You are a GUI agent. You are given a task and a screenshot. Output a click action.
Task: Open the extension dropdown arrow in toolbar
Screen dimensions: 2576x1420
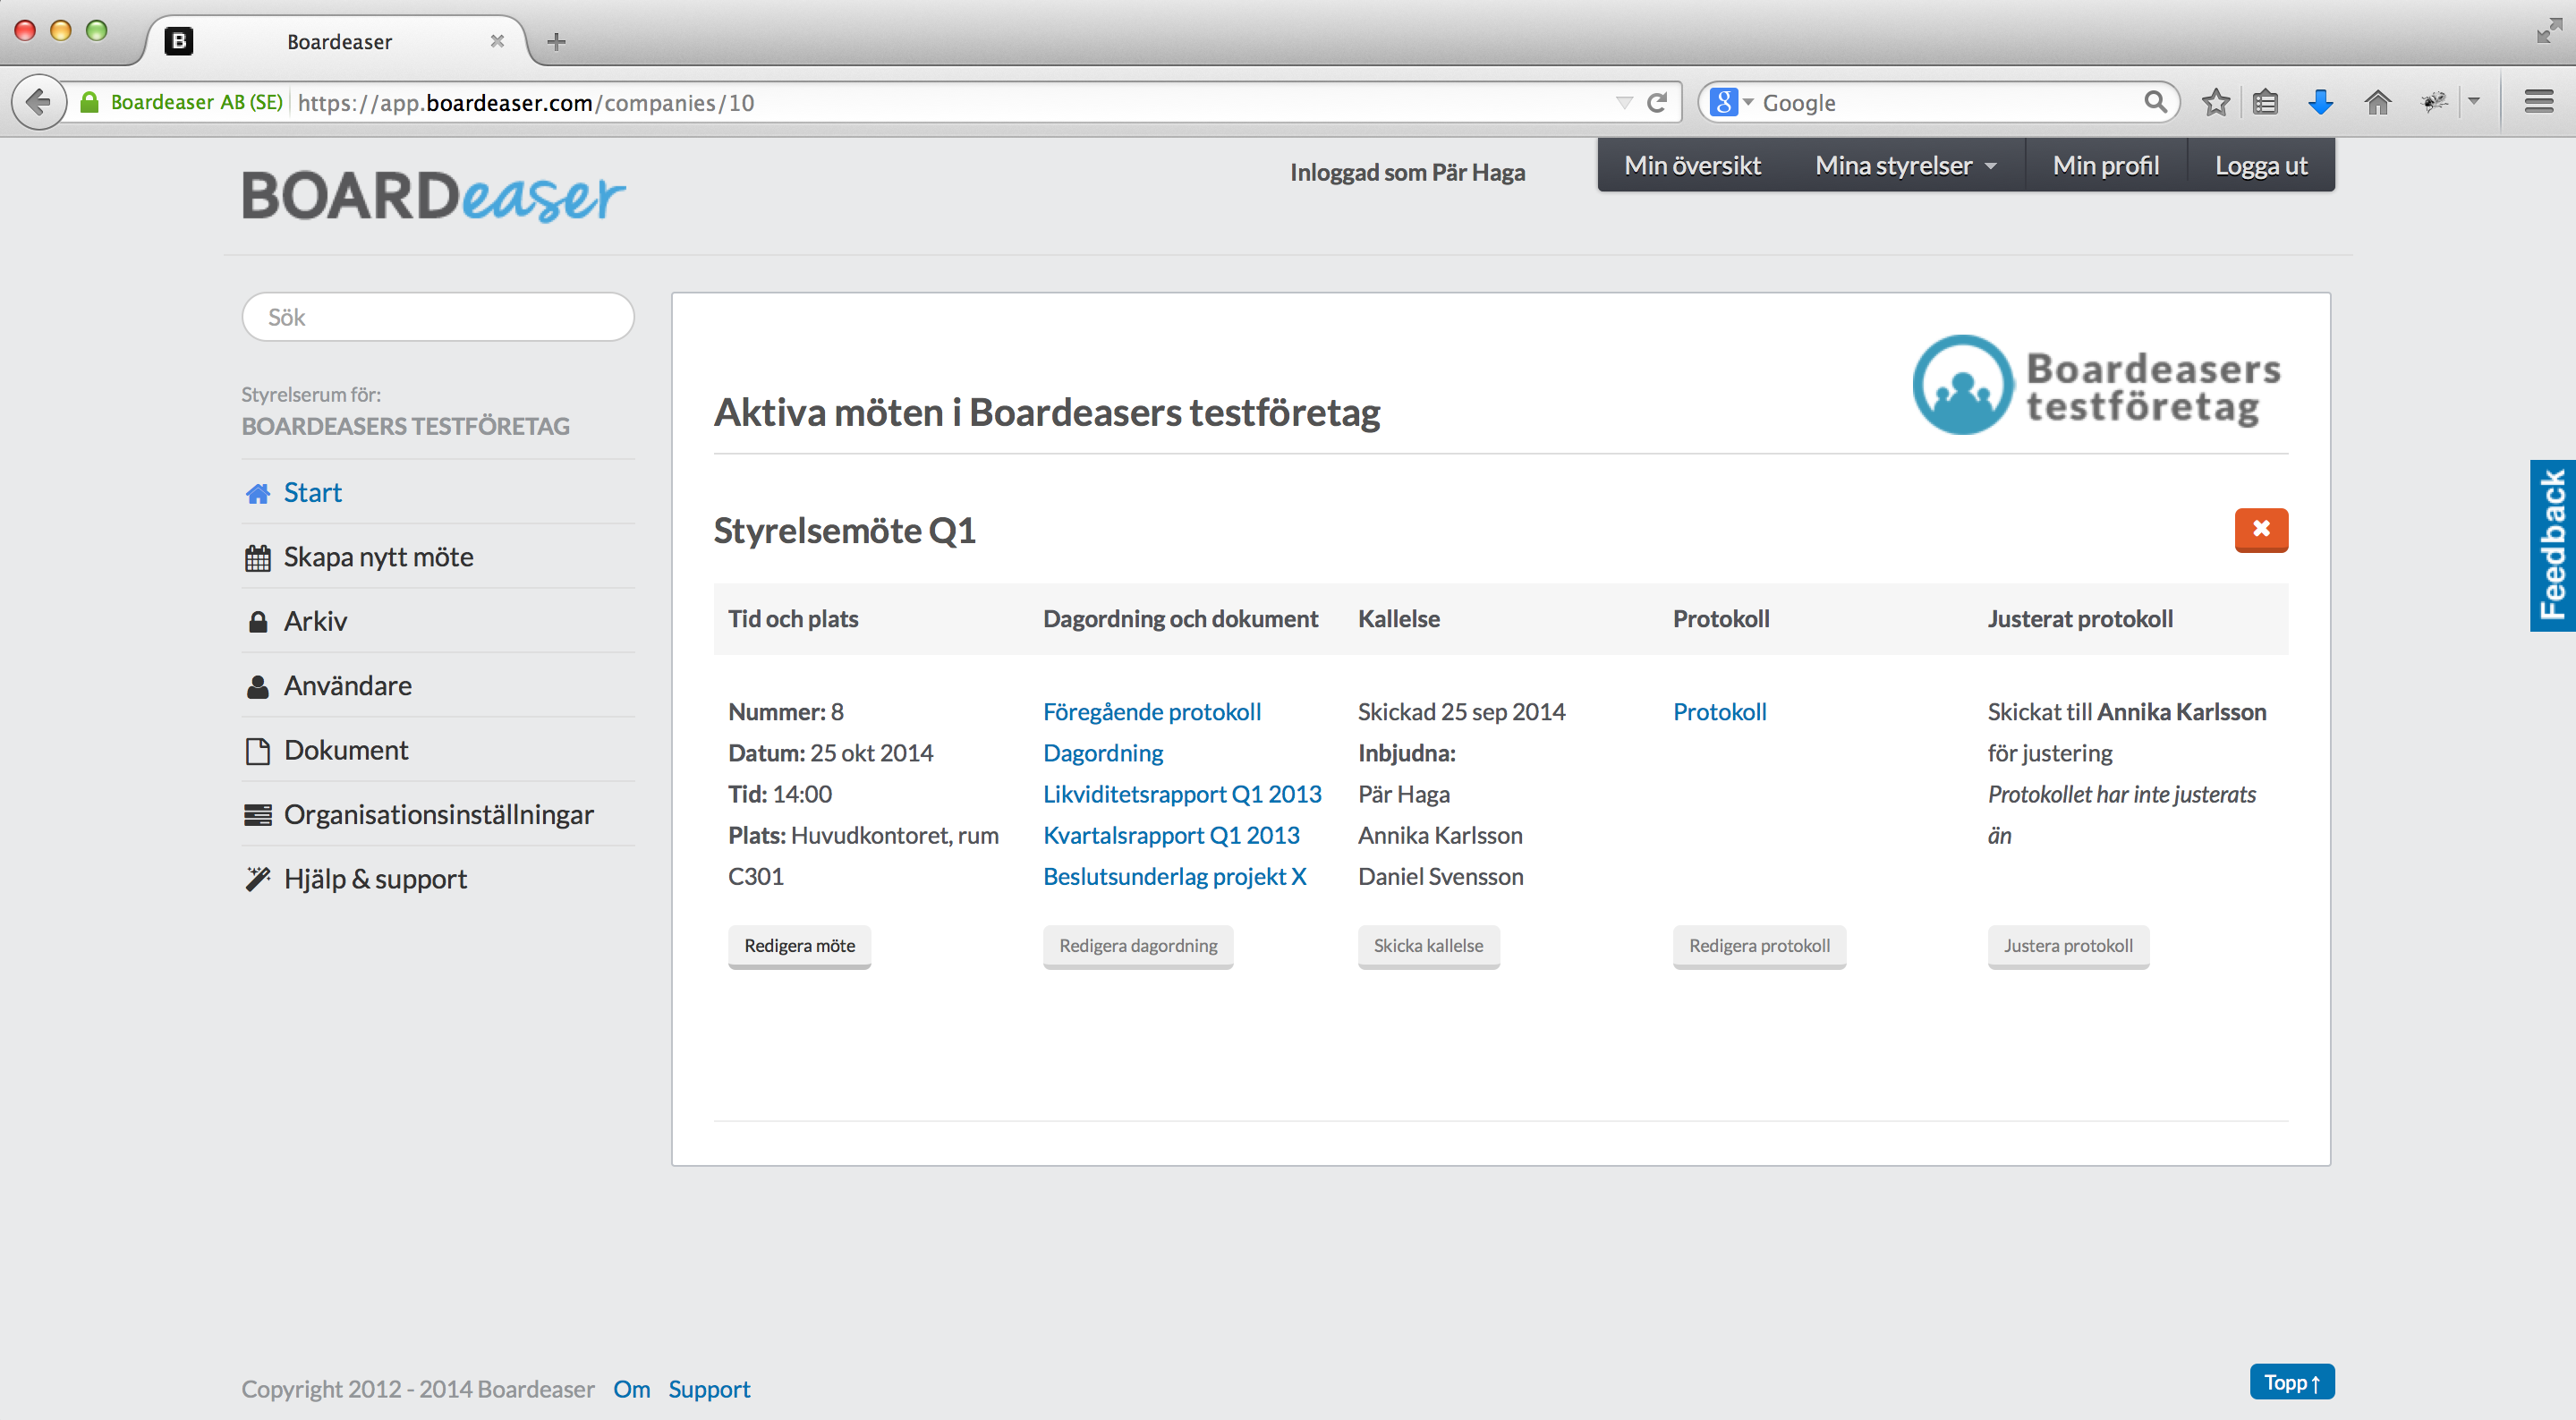[x=2474, y=102]
